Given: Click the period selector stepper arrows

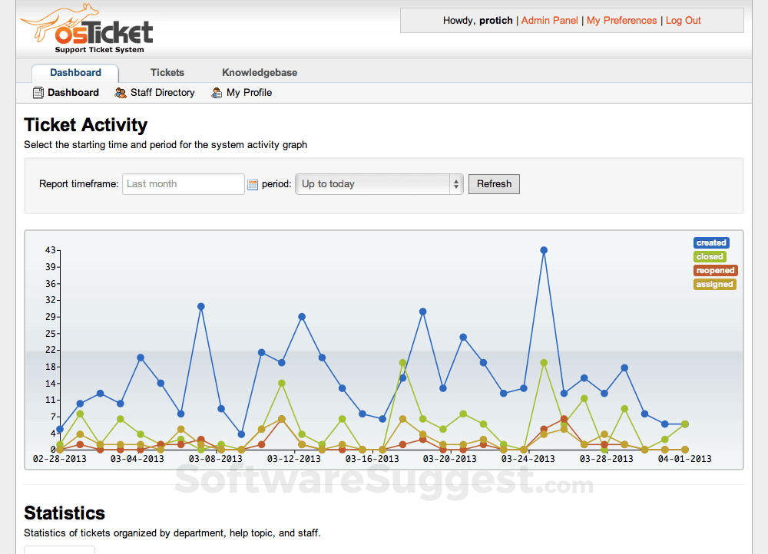Looking at the screenshot, I should click(x=455, y=184).
